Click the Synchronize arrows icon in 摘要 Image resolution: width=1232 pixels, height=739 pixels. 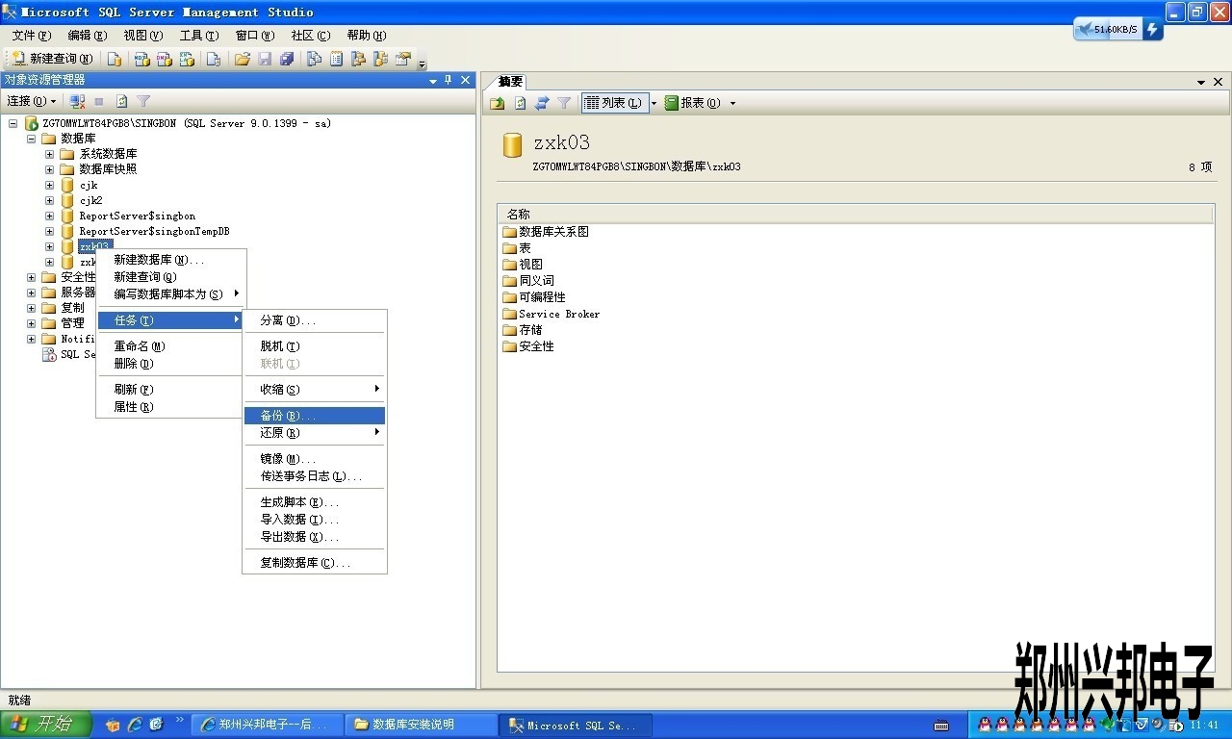pyautogui.click(x=542, y=103)
